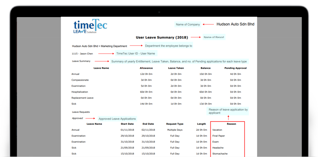318x157 pixels.
Task: Click the Allowance column header
Action: [x=146, y=68]
